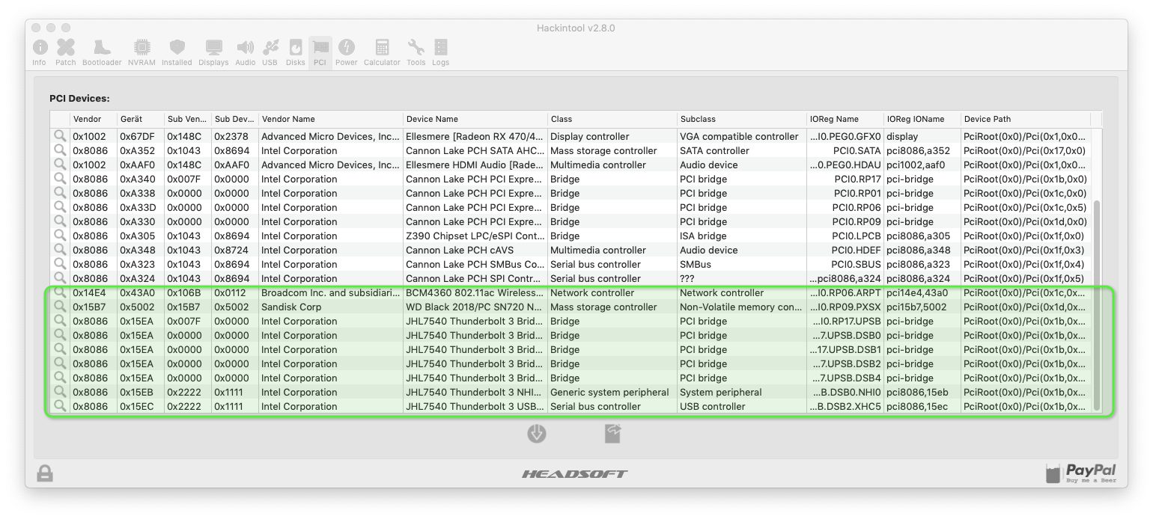Image resolution: width=1153 pixels, height=519 pixels.
Task: Open the USB section
Action: click(x=270, y=52)
